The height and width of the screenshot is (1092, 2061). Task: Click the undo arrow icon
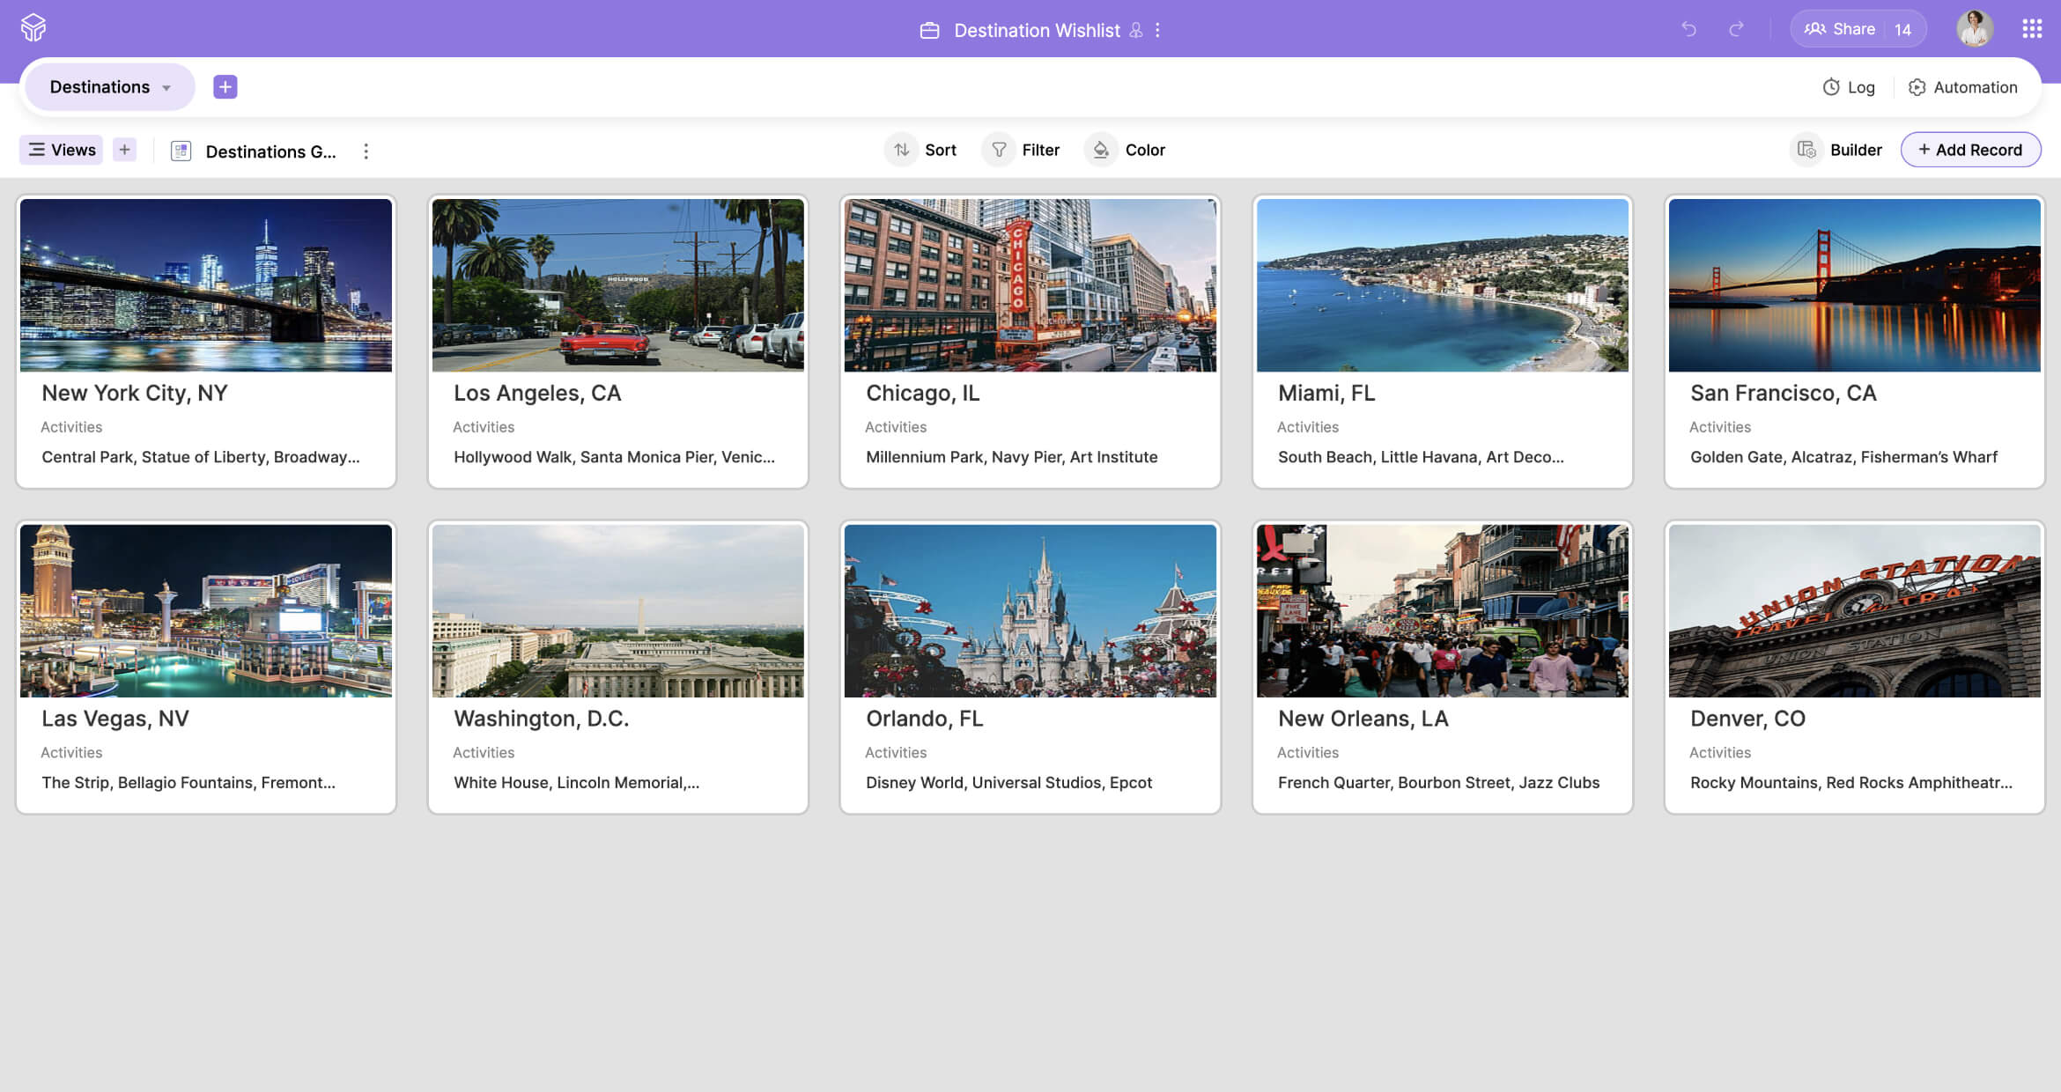tap(1688, 29)
